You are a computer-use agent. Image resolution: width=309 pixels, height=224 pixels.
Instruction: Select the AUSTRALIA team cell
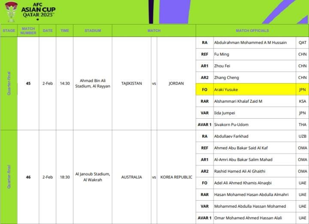[131, 177]
